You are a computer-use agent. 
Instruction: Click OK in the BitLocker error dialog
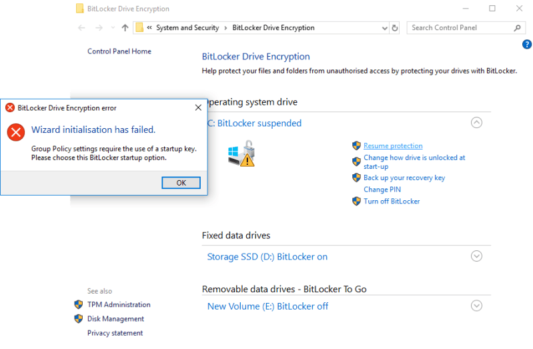(181, 183)
